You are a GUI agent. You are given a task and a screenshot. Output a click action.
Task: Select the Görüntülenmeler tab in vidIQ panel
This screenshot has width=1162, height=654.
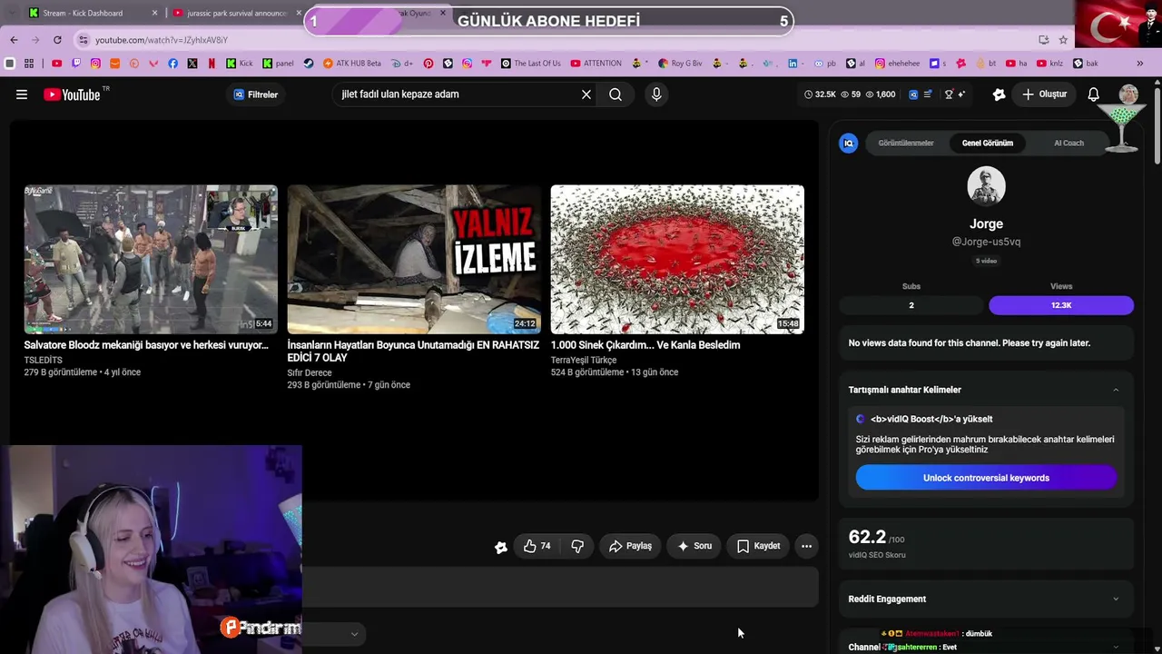(906, 144)
